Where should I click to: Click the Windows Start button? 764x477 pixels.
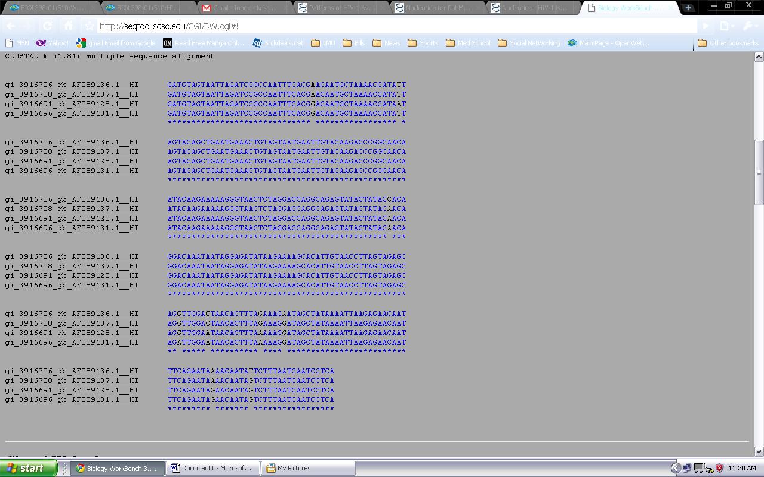(27, 468)
